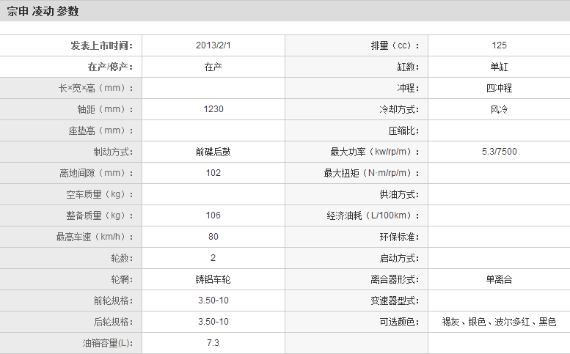Screen dimensions: 570x354
Task: Click the 单离合 clutch type value
Action: pyautogui.click(x=499, y=279)
